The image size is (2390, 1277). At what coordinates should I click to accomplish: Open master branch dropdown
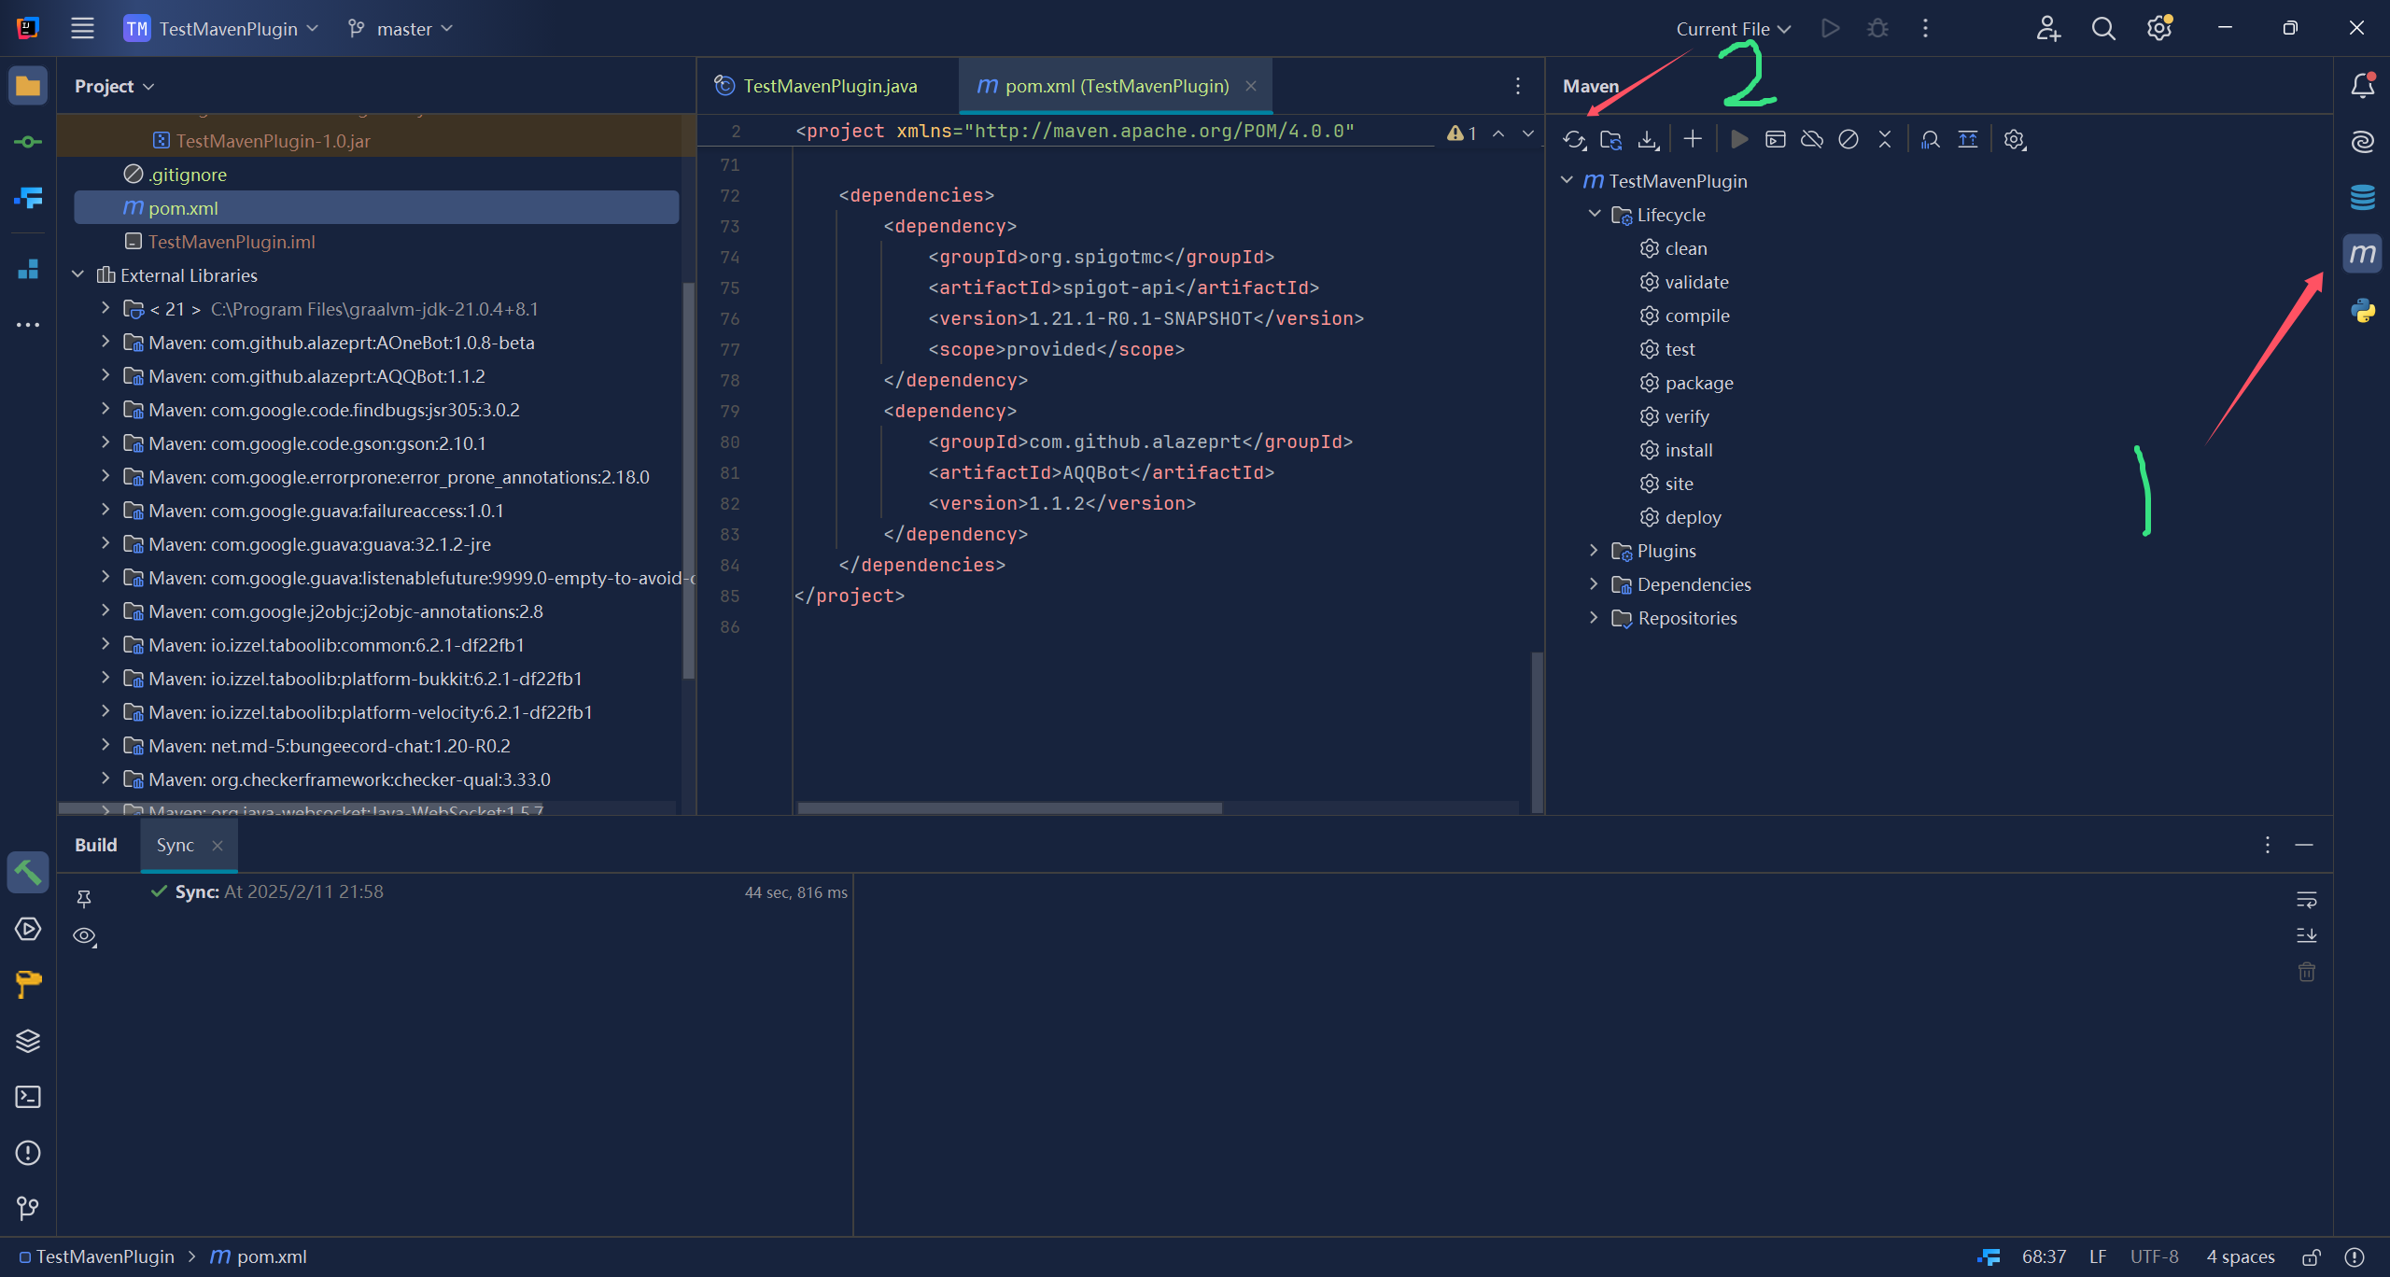coord(400,29)
